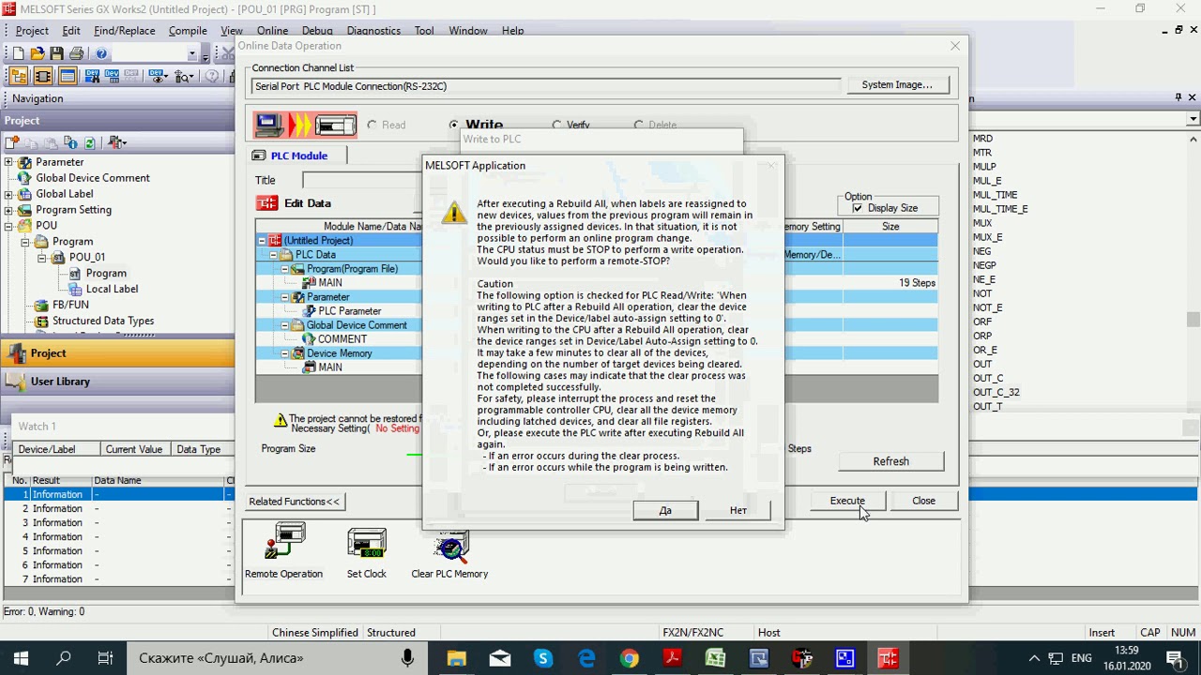Click the orange chip toolbar icon
This screenshot has width=1201, height=675.
point(43,76)
